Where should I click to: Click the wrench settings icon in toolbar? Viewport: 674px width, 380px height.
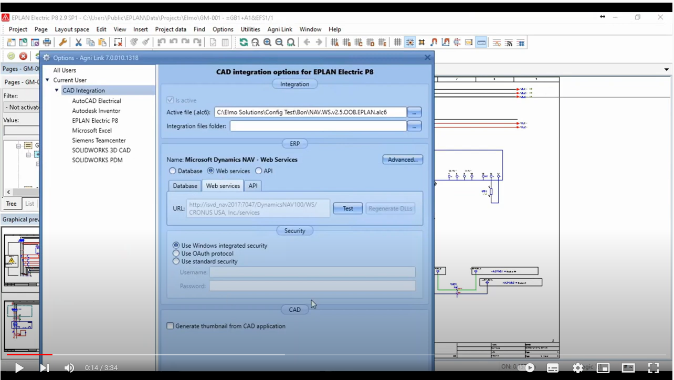pos(62,43)
